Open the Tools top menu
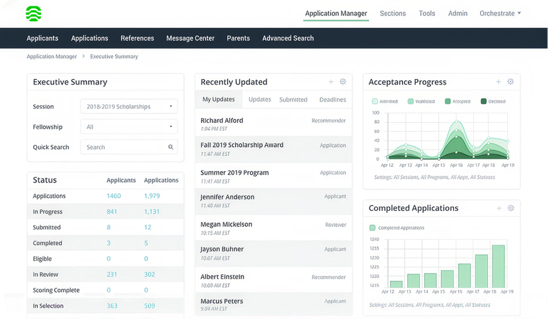This screenshot has height=319, width=548. tap(427, 13)
